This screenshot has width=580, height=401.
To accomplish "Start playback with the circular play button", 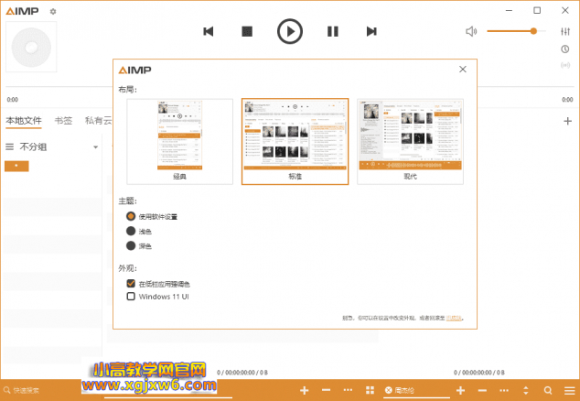I will [290, 31].
